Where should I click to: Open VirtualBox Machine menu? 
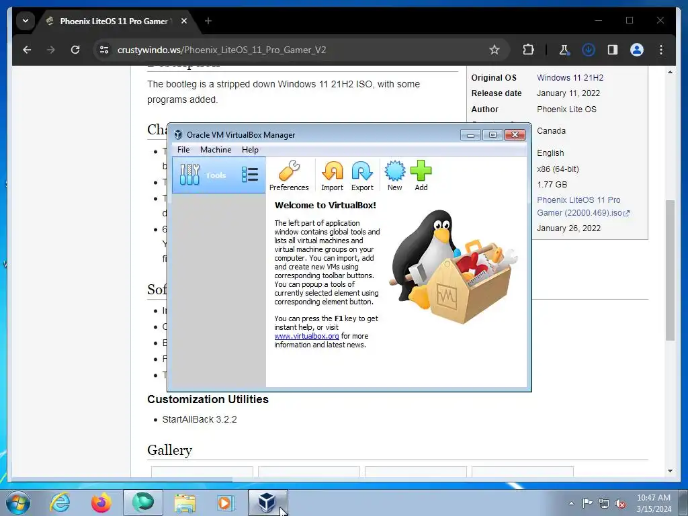pos(216,150)
